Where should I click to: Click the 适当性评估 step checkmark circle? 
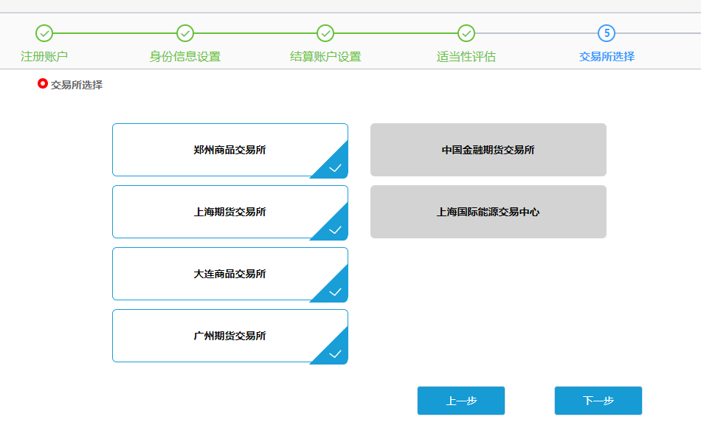466,33
